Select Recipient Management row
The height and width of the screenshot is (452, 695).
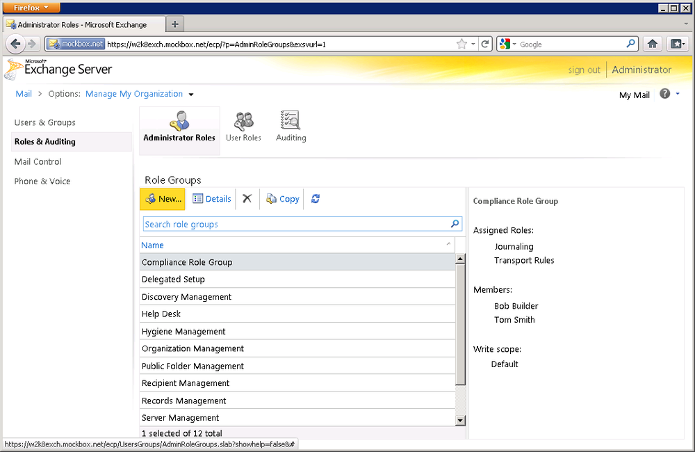(297, 383)
